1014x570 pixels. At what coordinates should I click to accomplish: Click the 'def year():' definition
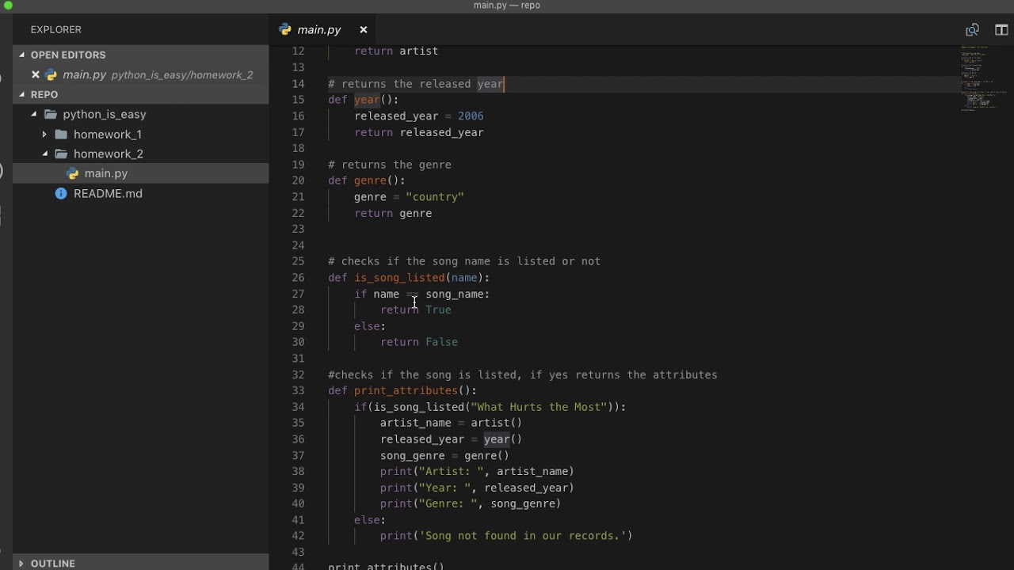[x=364, y=100]
